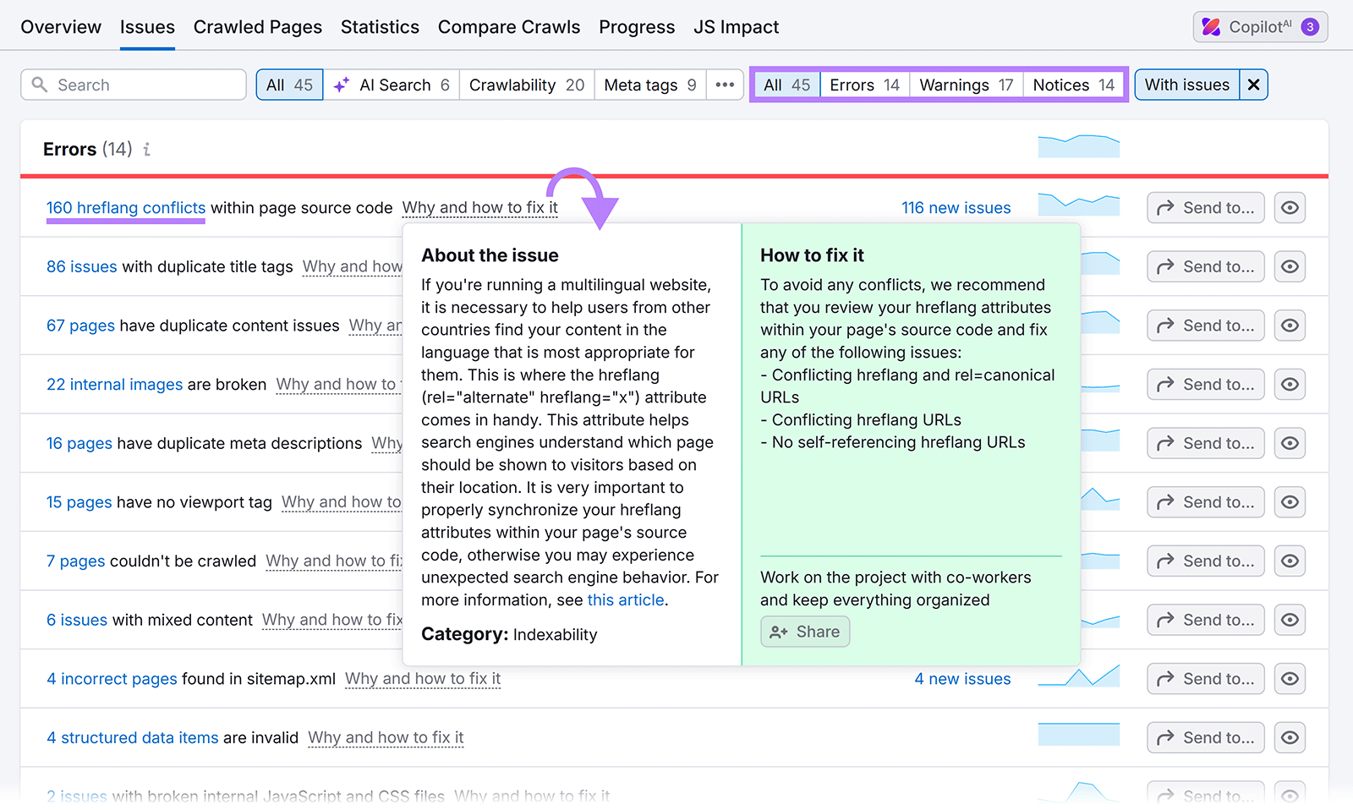Toggle the Notices 14 filter
Screen dimensions: 1353x810
(1073, 85)
